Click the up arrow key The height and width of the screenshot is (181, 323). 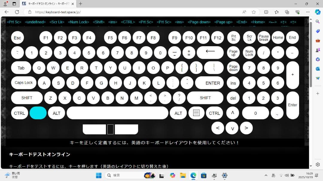coord(232,113)
